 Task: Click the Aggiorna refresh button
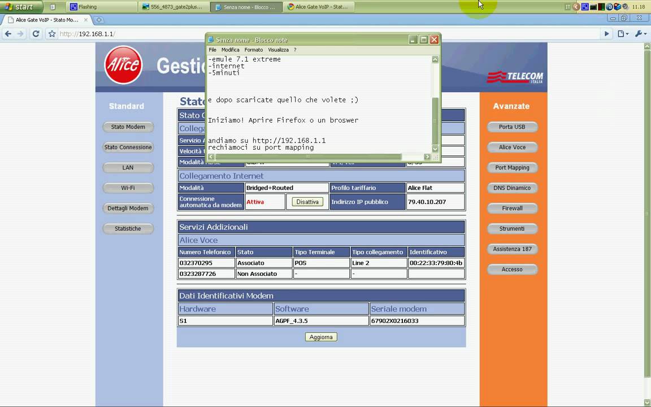(x=321, y=337)
